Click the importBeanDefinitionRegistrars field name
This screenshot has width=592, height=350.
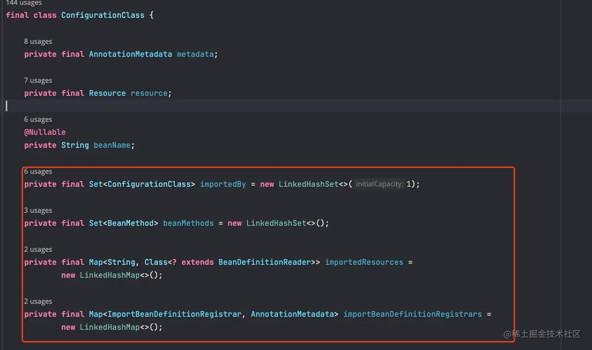(x=413, y=314)
